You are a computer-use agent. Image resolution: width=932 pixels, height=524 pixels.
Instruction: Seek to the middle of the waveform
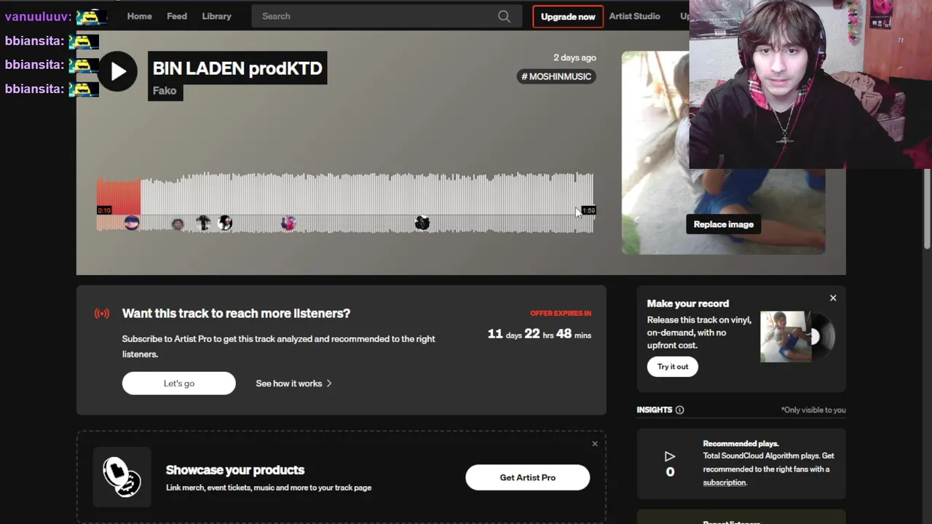tap(345, 202)
